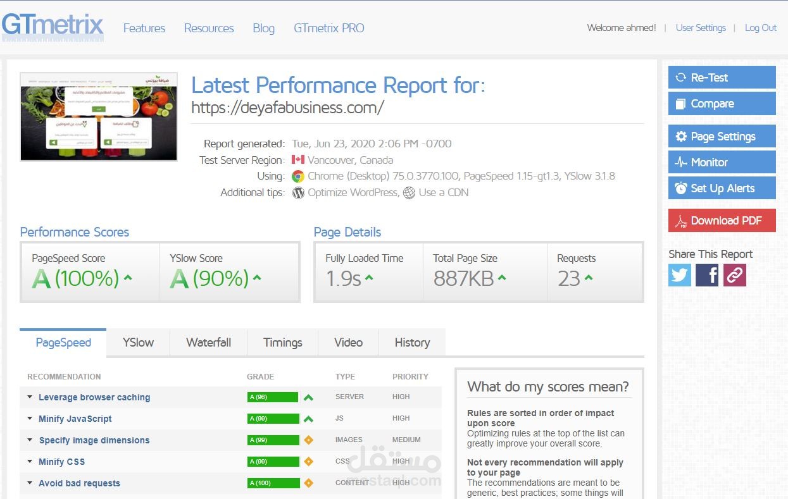Screen dimensions: 788x499
Task: Click green arrow beside 1.9s loaded time
Action: click(x=369, y=278)
